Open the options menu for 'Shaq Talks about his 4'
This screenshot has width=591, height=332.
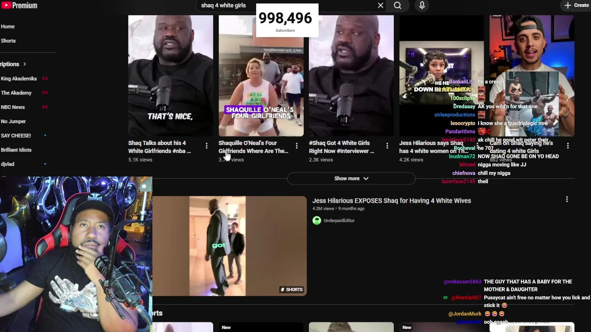pyautogui.click(x=206, y=146)
